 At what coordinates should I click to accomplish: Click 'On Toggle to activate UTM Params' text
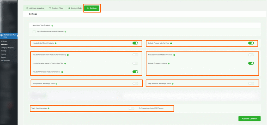151,108
